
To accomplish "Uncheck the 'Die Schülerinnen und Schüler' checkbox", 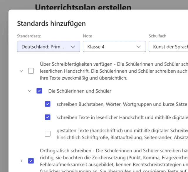I will point(39,91).
